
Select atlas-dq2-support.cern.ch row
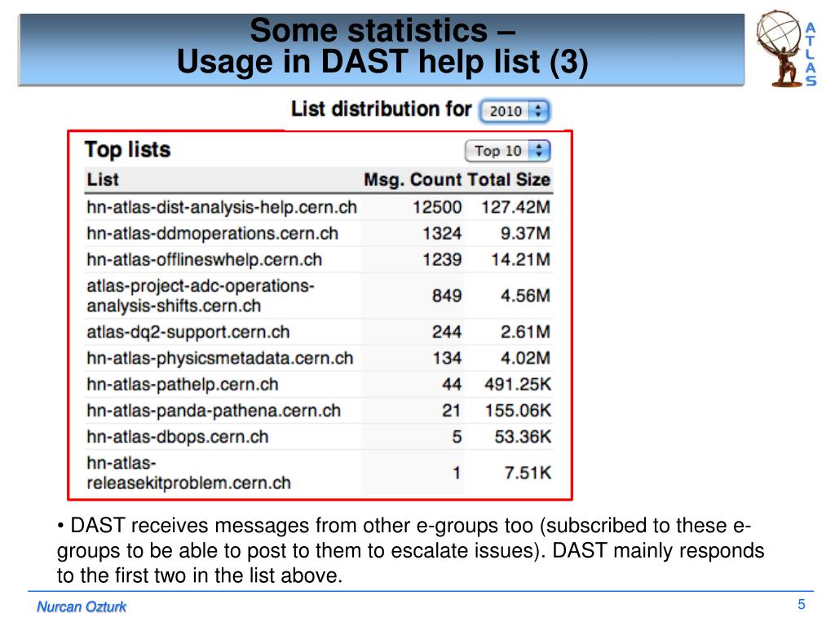[319, 332]
